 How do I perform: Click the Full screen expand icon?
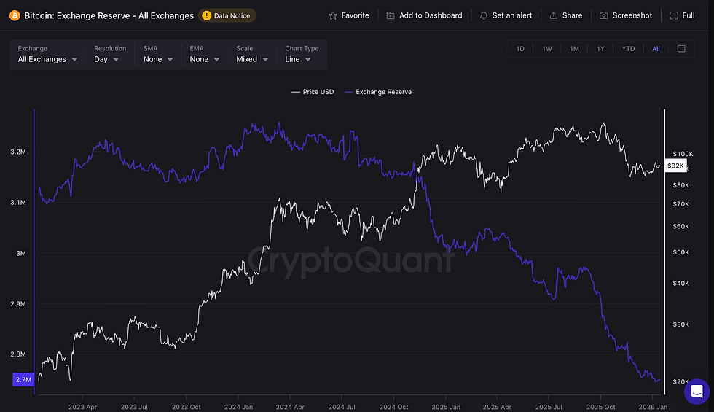coord(673,15)
